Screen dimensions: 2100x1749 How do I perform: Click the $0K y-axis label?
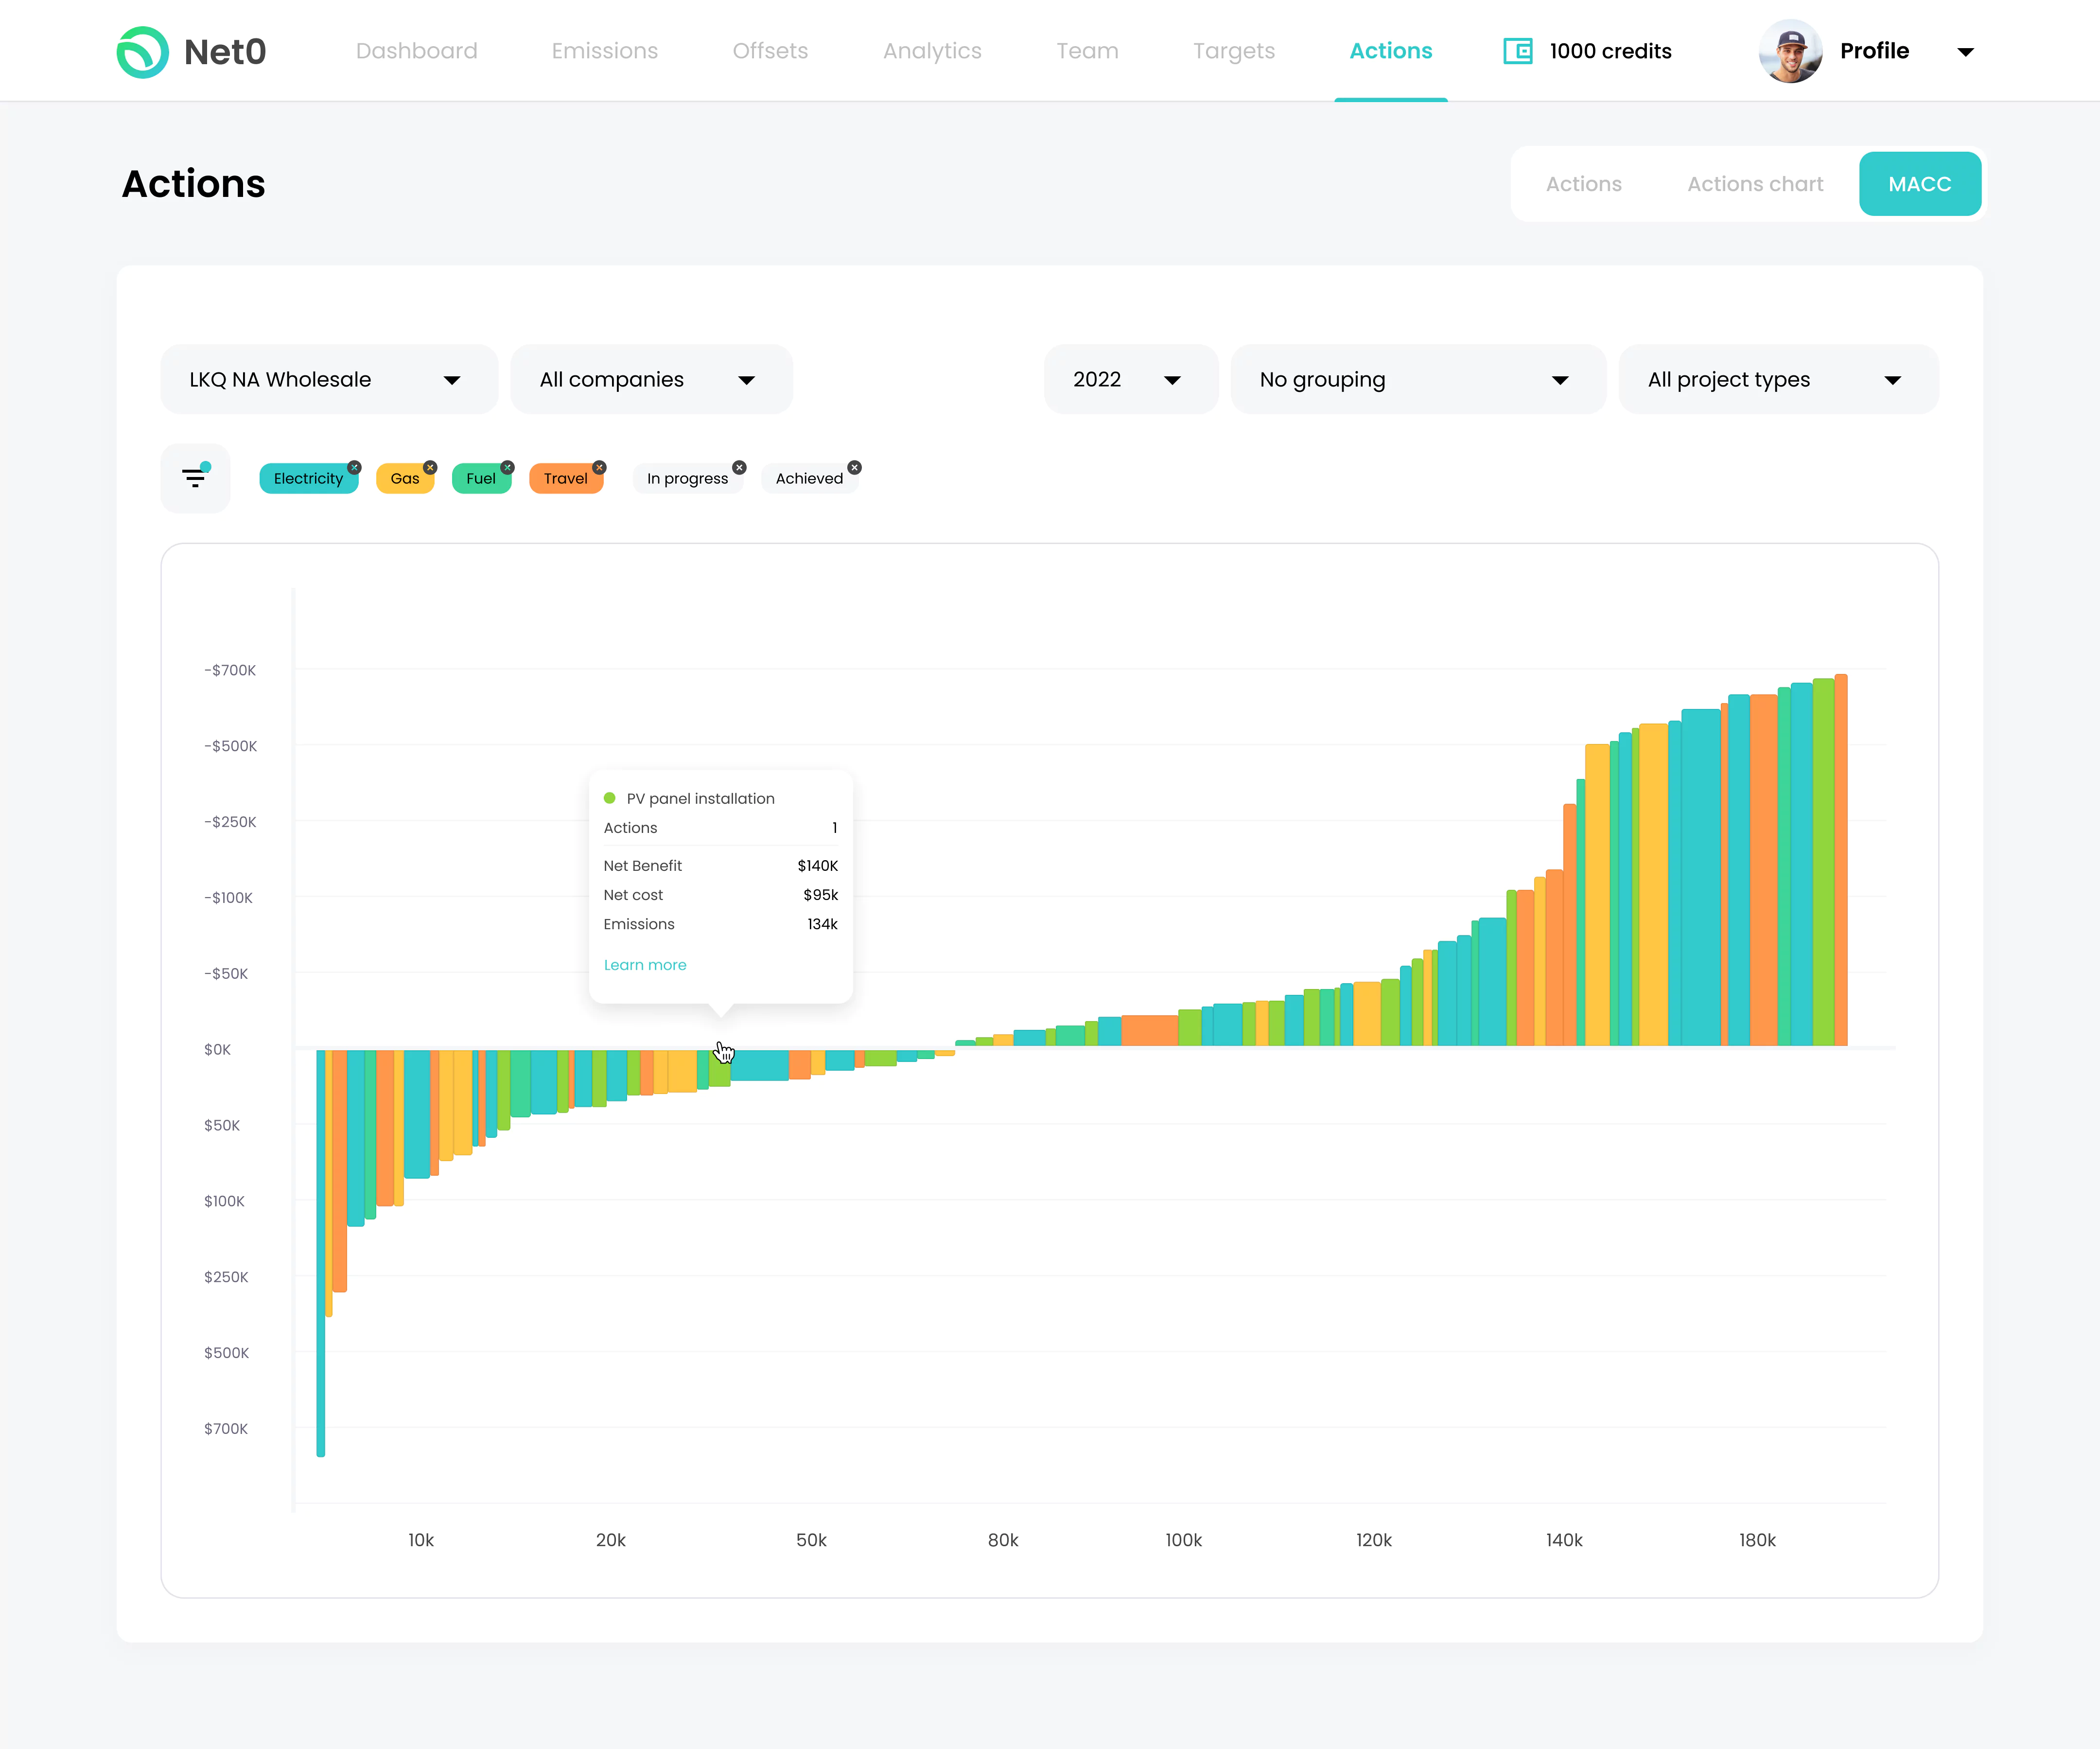217,1049
